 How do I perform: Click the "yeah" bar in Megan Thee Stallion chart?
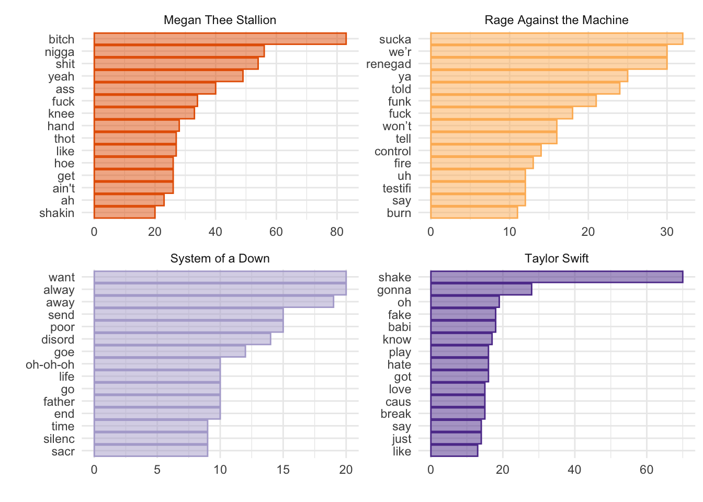[168, 76]
